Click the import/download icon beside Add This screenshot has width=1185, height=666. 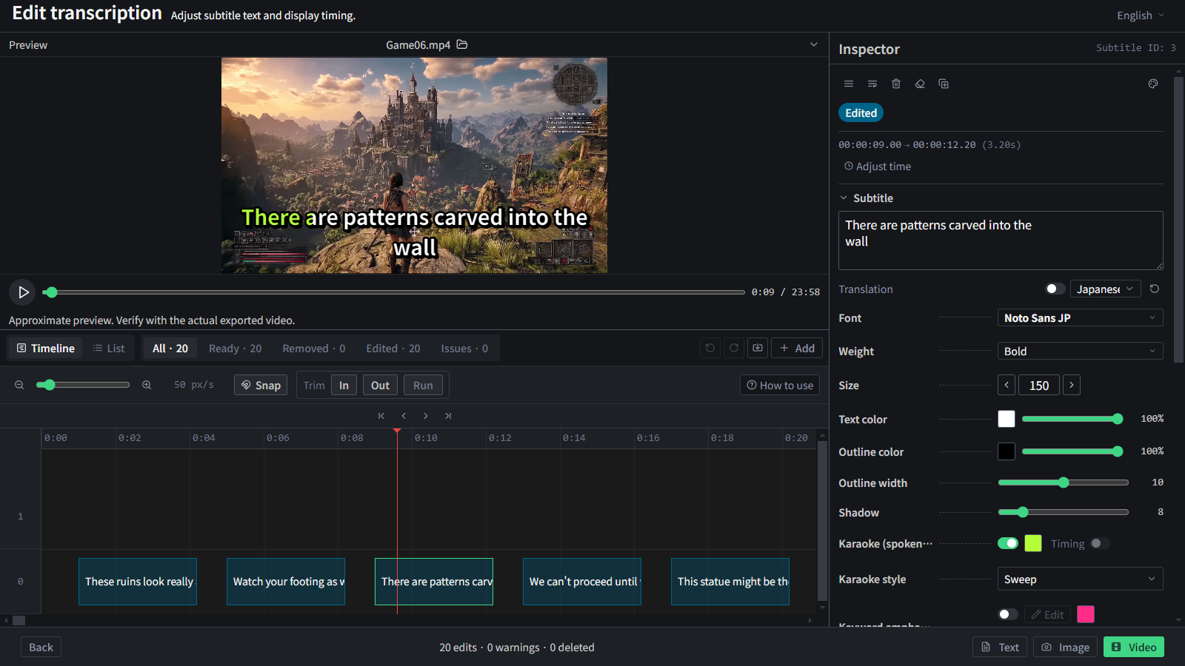[x=758, y=348]
